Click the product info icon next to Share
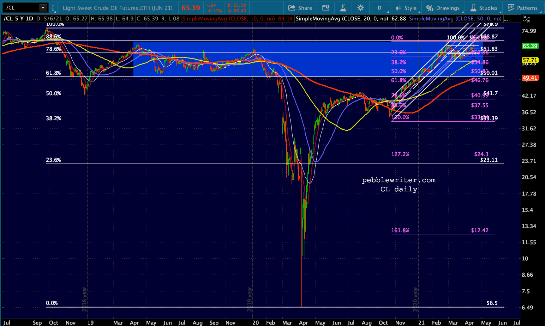 [x=326, y=8]
